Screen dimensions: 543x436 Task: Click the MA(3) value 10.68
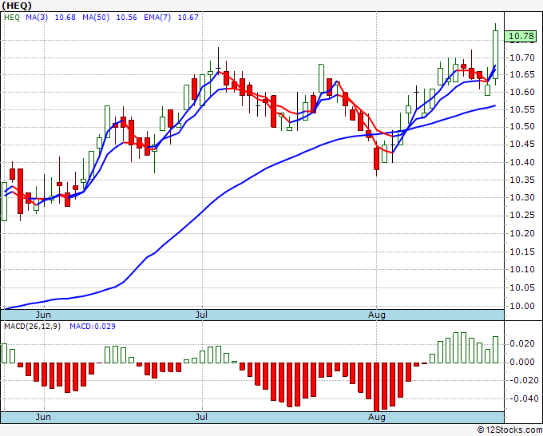pyautogui.click(x=65, y=18)
